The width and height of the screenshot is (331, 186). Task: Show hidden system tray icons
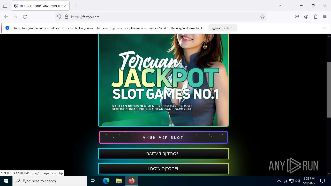click(279, 181)
